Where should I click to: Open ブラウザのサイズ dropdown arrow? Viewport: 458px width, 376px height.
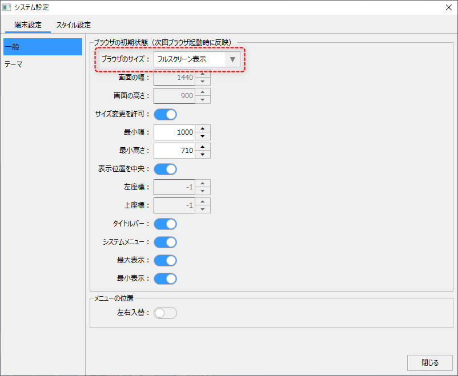coord(232,59)
